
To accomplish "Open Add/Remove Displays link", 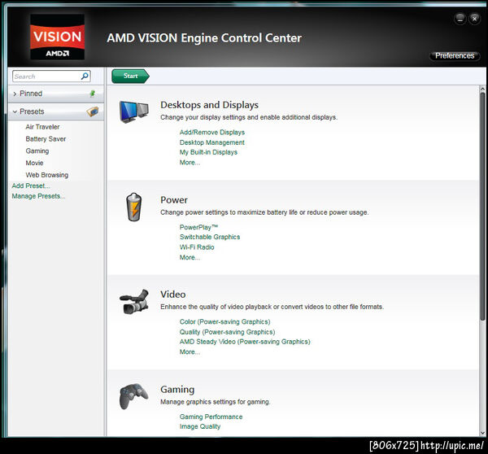I will coord(212,133).
